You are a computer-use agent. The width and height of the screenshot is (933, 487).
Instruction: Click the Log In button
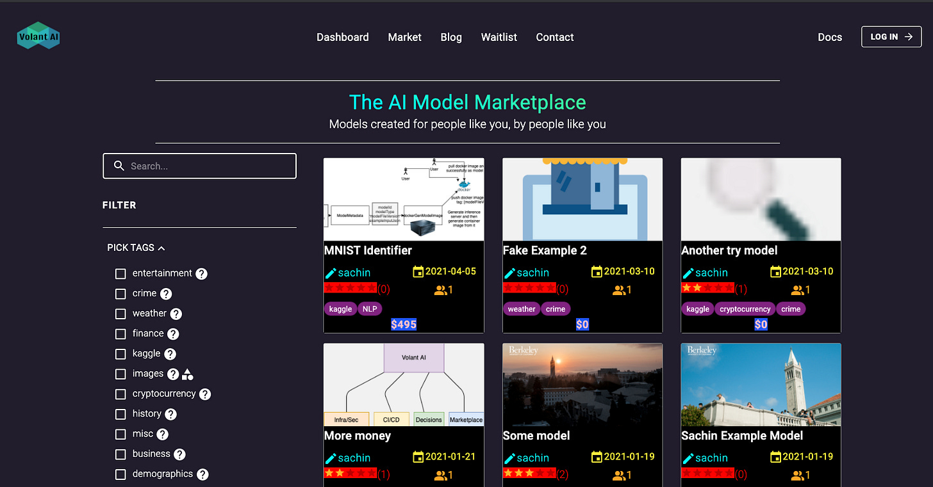pyautogui.click(x=891, y=36)
